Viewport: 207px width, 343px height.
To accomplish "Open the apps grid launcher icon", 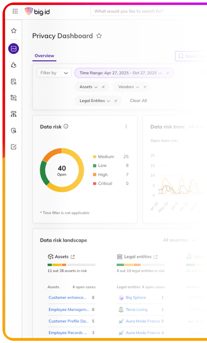I will 15,11.
